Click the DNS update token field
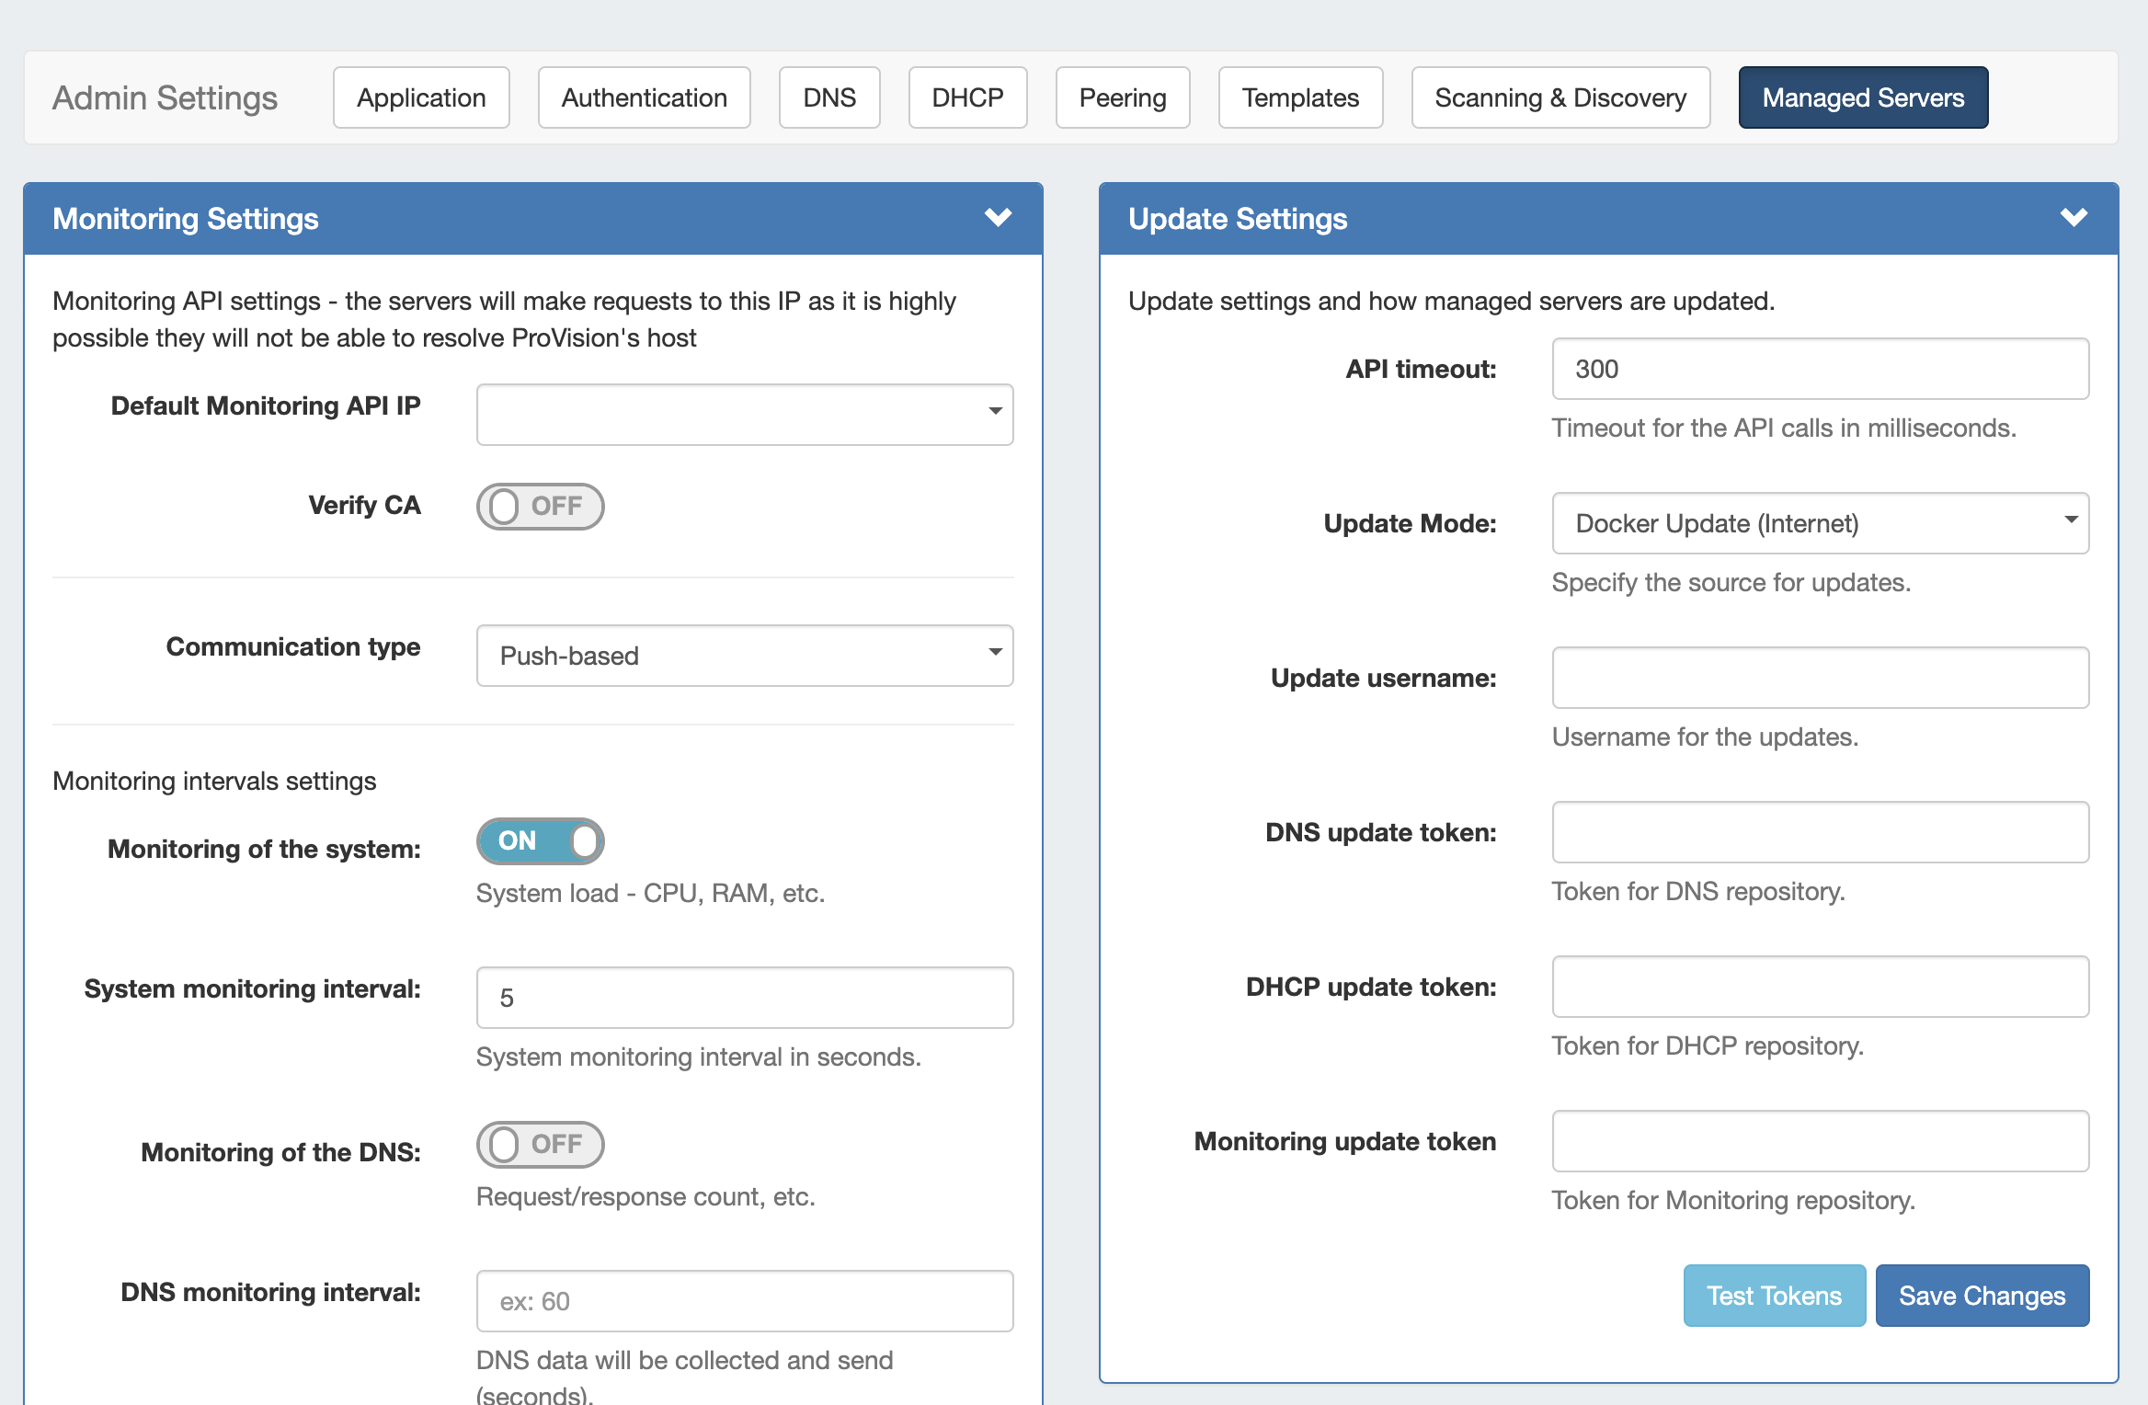The image size is (2148, 1405). 1820,831
